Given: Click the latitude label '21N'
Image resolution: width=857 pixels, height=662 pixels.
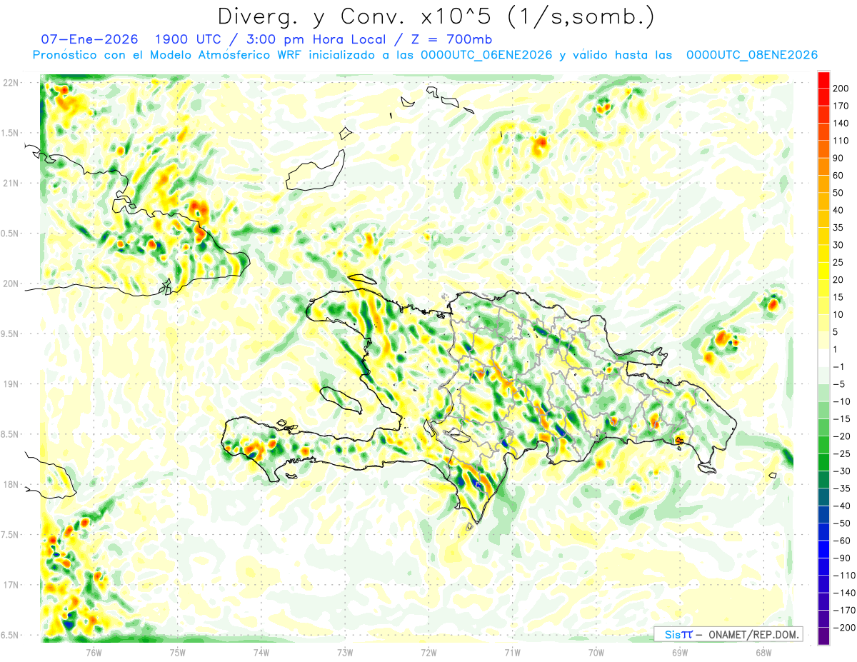Looking at the screenshot, I should pos(11,184).
